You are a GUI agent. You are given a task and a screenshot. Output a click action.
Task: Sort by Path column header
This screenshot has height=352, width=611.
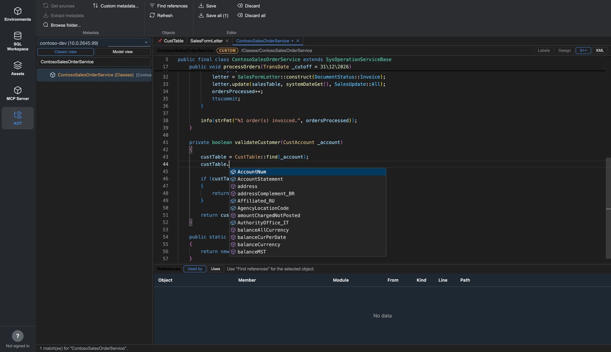point(465,280)
